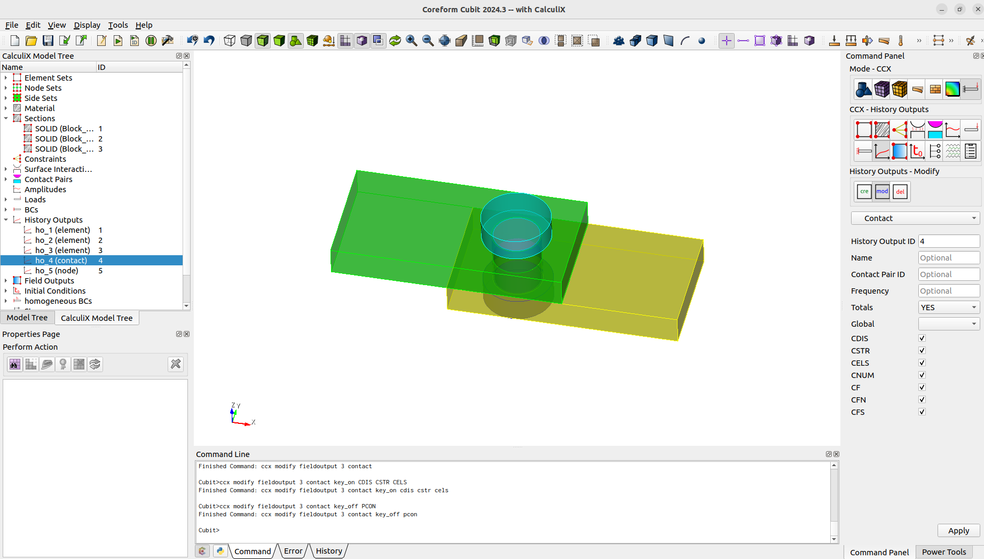984x559 pixels.
Task: Select the Undo tool in the toolbar
Action: [x=209, y=40]
